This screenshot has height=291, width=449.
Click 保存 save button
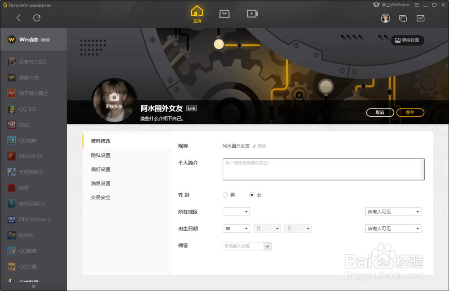[x=410, y=112]
